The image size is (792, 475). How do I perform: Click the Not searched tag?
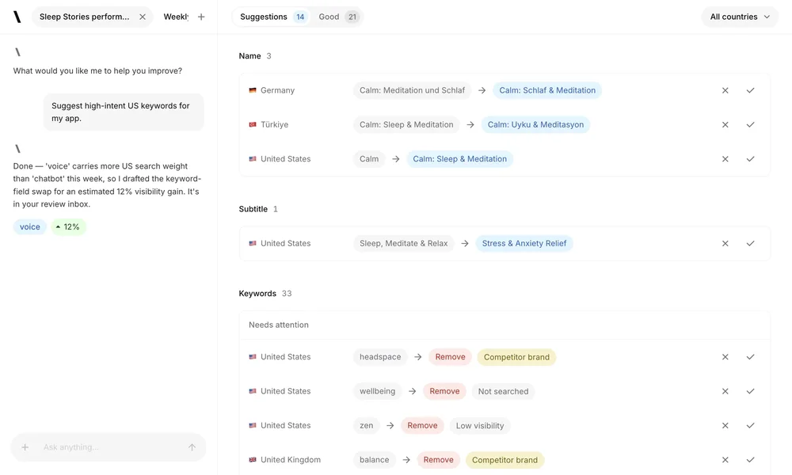pos(503,391)
